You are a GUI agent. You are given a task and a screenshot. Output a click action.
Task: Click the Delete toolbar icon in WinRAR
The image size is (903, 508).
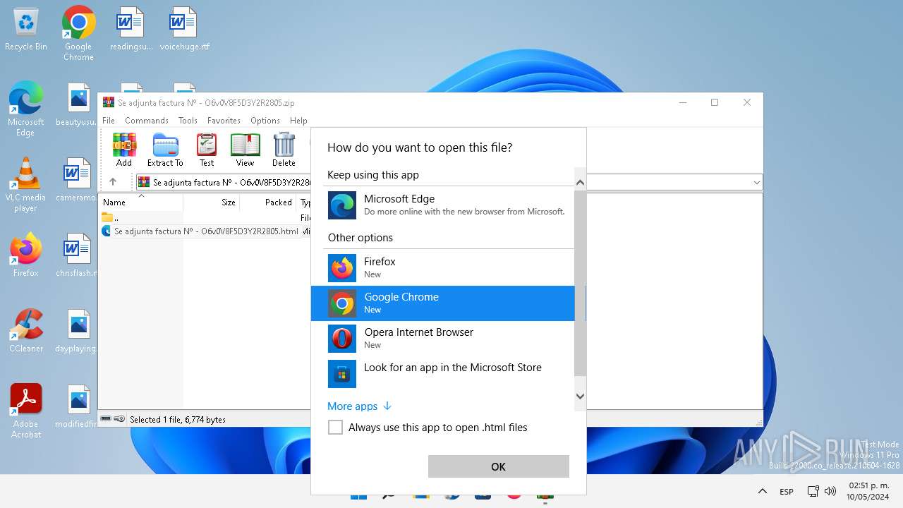284,150
